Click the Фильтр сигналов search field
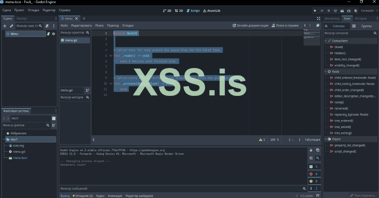379x198 pixels. [x=346, y=33]
